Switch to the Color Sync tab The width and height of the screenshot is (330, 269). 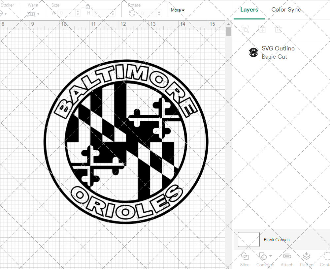click(286, 10)
